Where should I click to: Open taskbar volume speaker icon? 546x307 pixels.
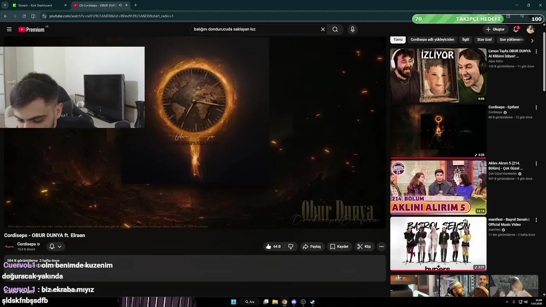[x=526, y=302]
